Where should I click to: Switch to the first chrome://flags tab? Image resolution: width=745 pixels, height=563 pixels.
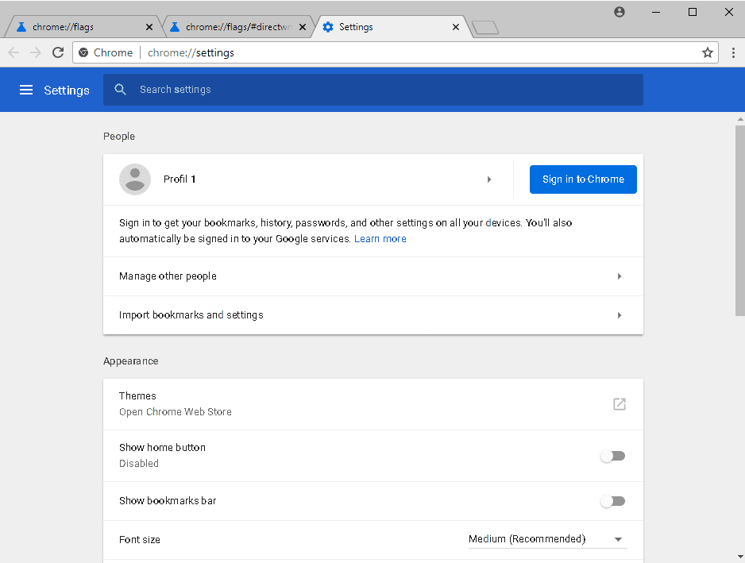(79, 27)
